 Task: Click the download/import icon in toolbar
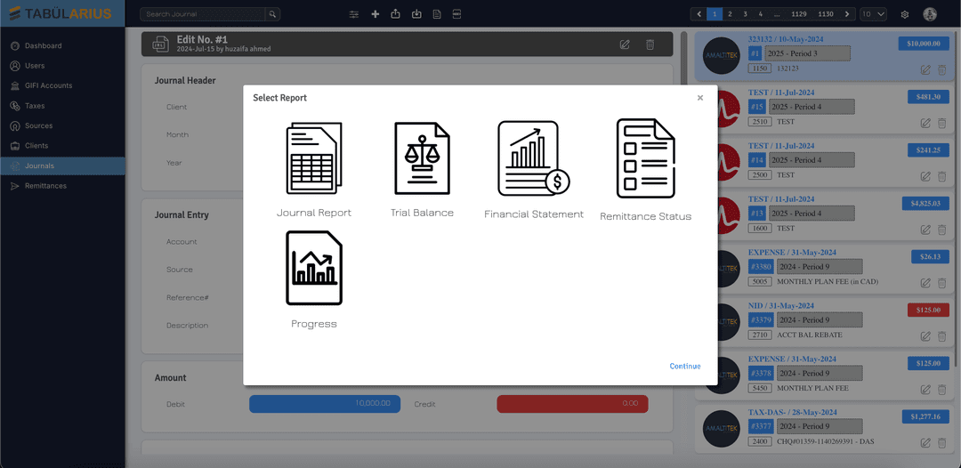[416, 14]
